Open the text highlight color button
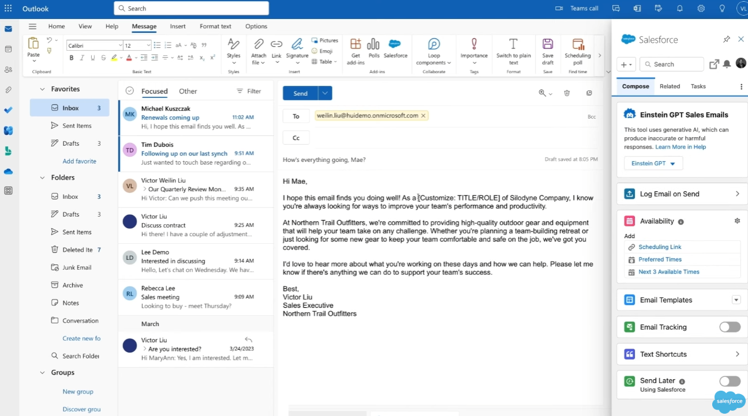This screenshot has width=748, height=416. click(x=114, y=58)
